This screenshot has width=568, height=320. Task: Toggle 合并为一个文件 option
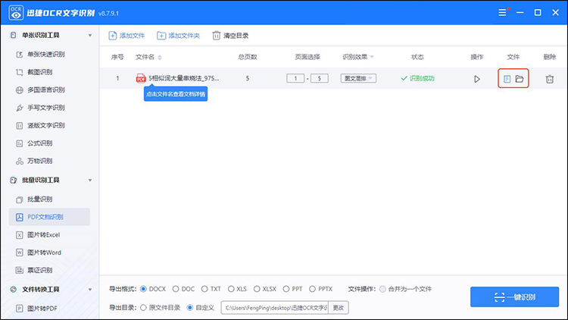point(383,289)
